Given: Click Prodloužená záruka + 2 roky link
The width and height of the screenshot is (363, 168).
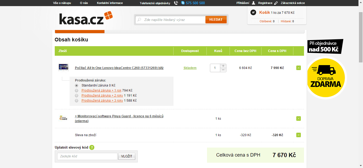Looking at the screenshot, I should click(x=102, y=96).
